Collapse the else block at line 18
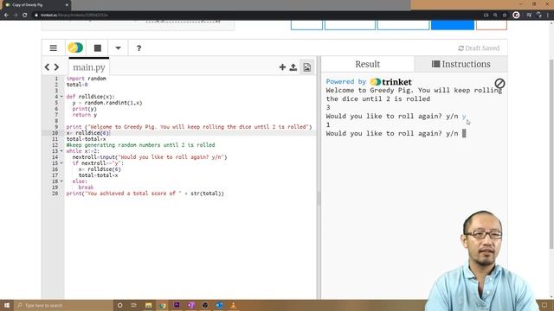This screenshot has height=311, width=554. click(x=61, y=181)
